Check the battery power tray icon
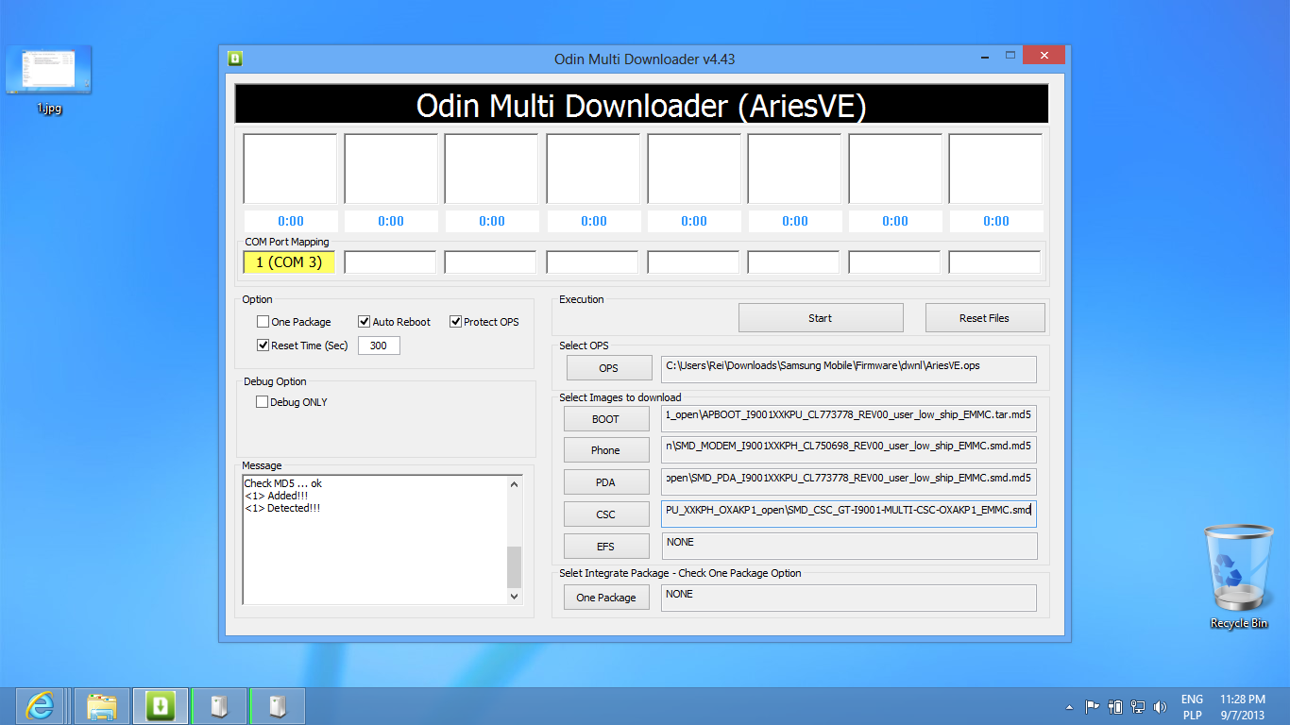The height and width of the screenshot is (725, 1290). pos(1115,706)
